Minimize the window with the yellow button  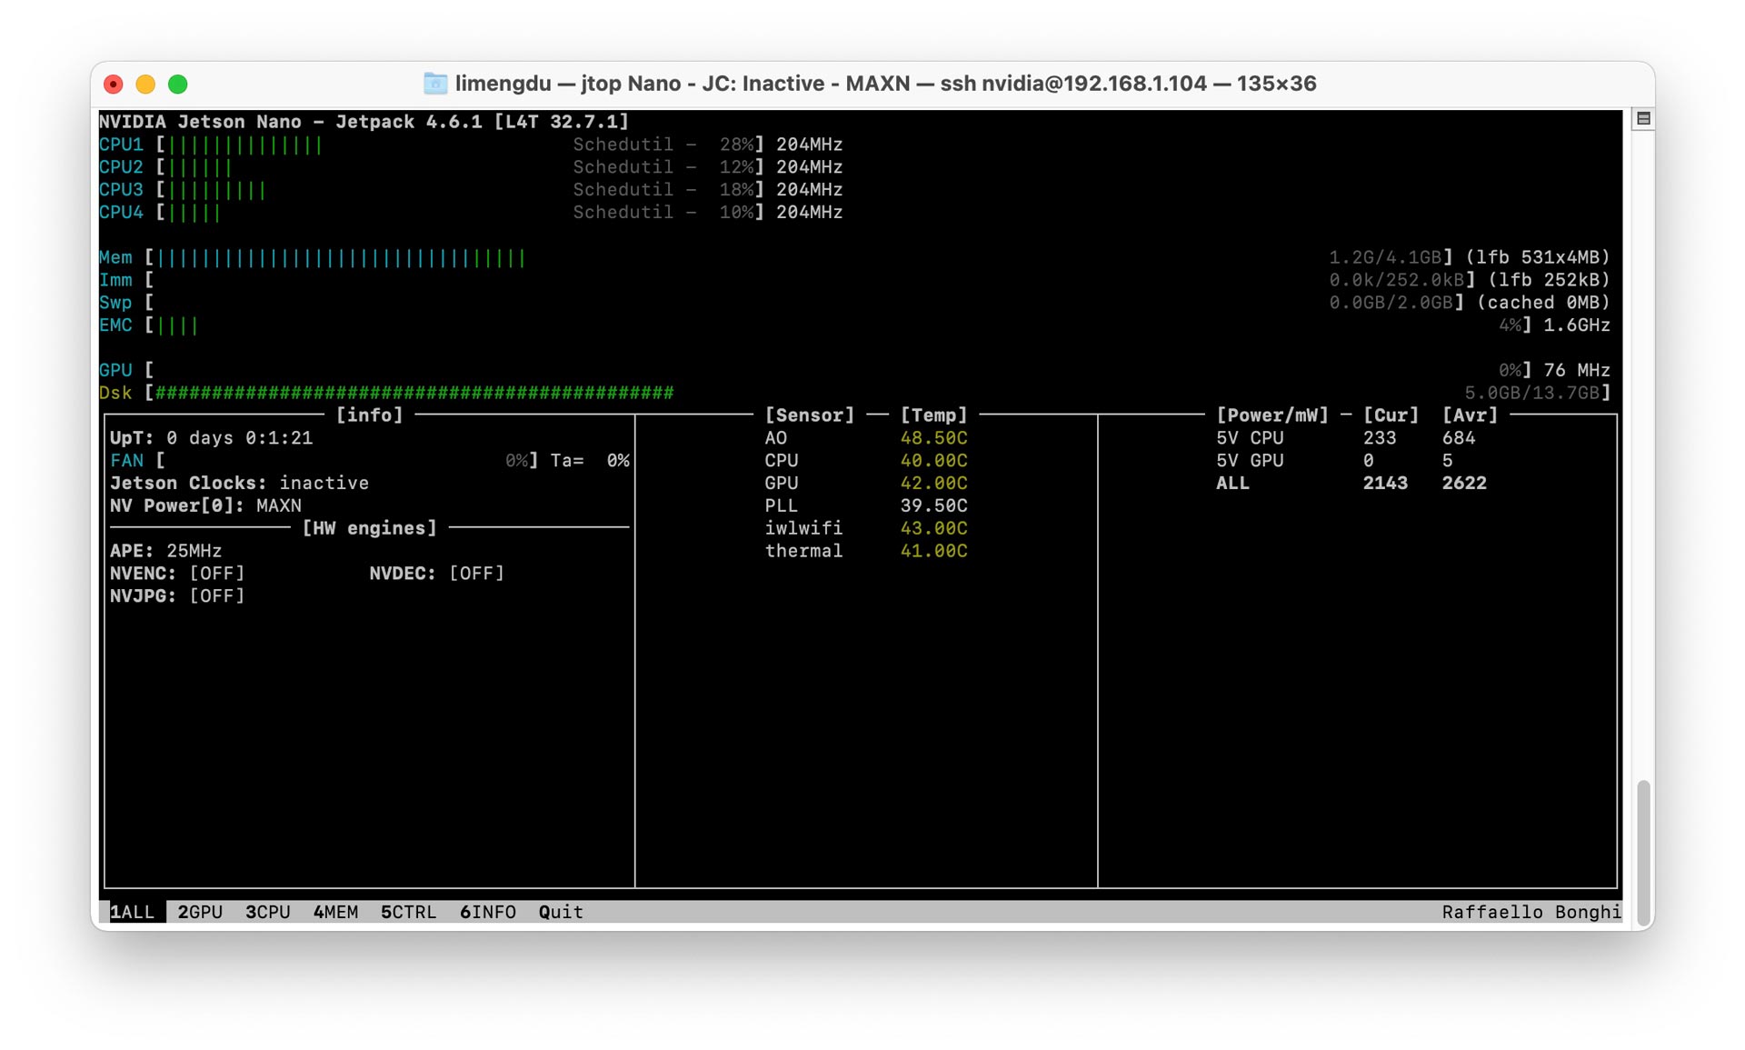[x=145, y=85]
